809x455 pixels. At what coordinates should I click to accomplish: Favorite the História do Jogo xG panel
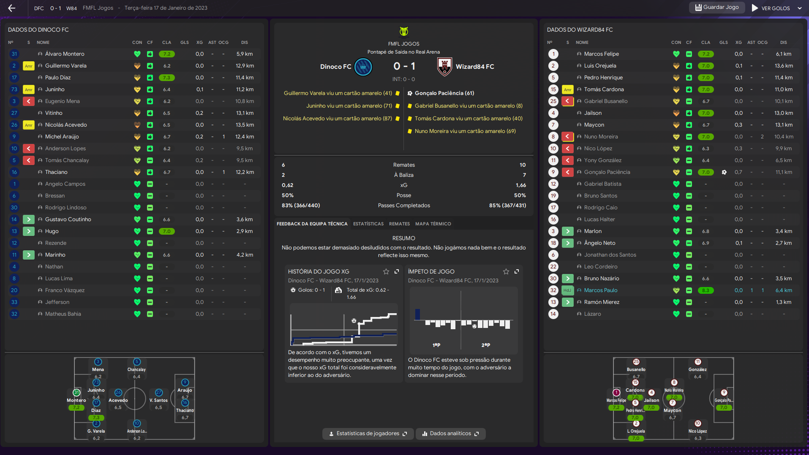(x=386, y=271)
